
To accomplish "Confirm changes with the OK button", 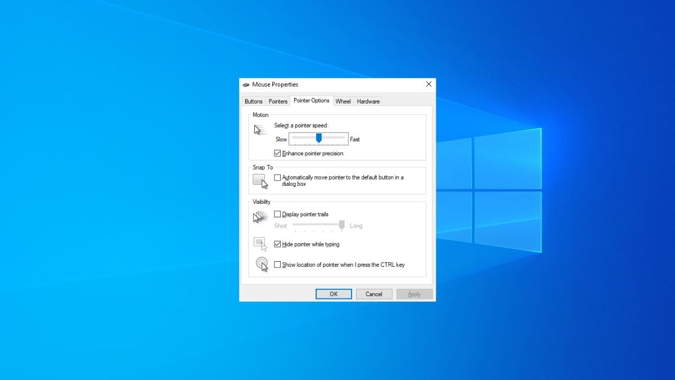I will (x=334, y=294).
